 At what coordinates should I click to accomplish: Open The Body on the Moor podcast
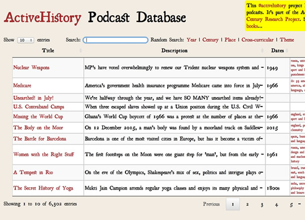pyautogui.click(x=38, y=127)
